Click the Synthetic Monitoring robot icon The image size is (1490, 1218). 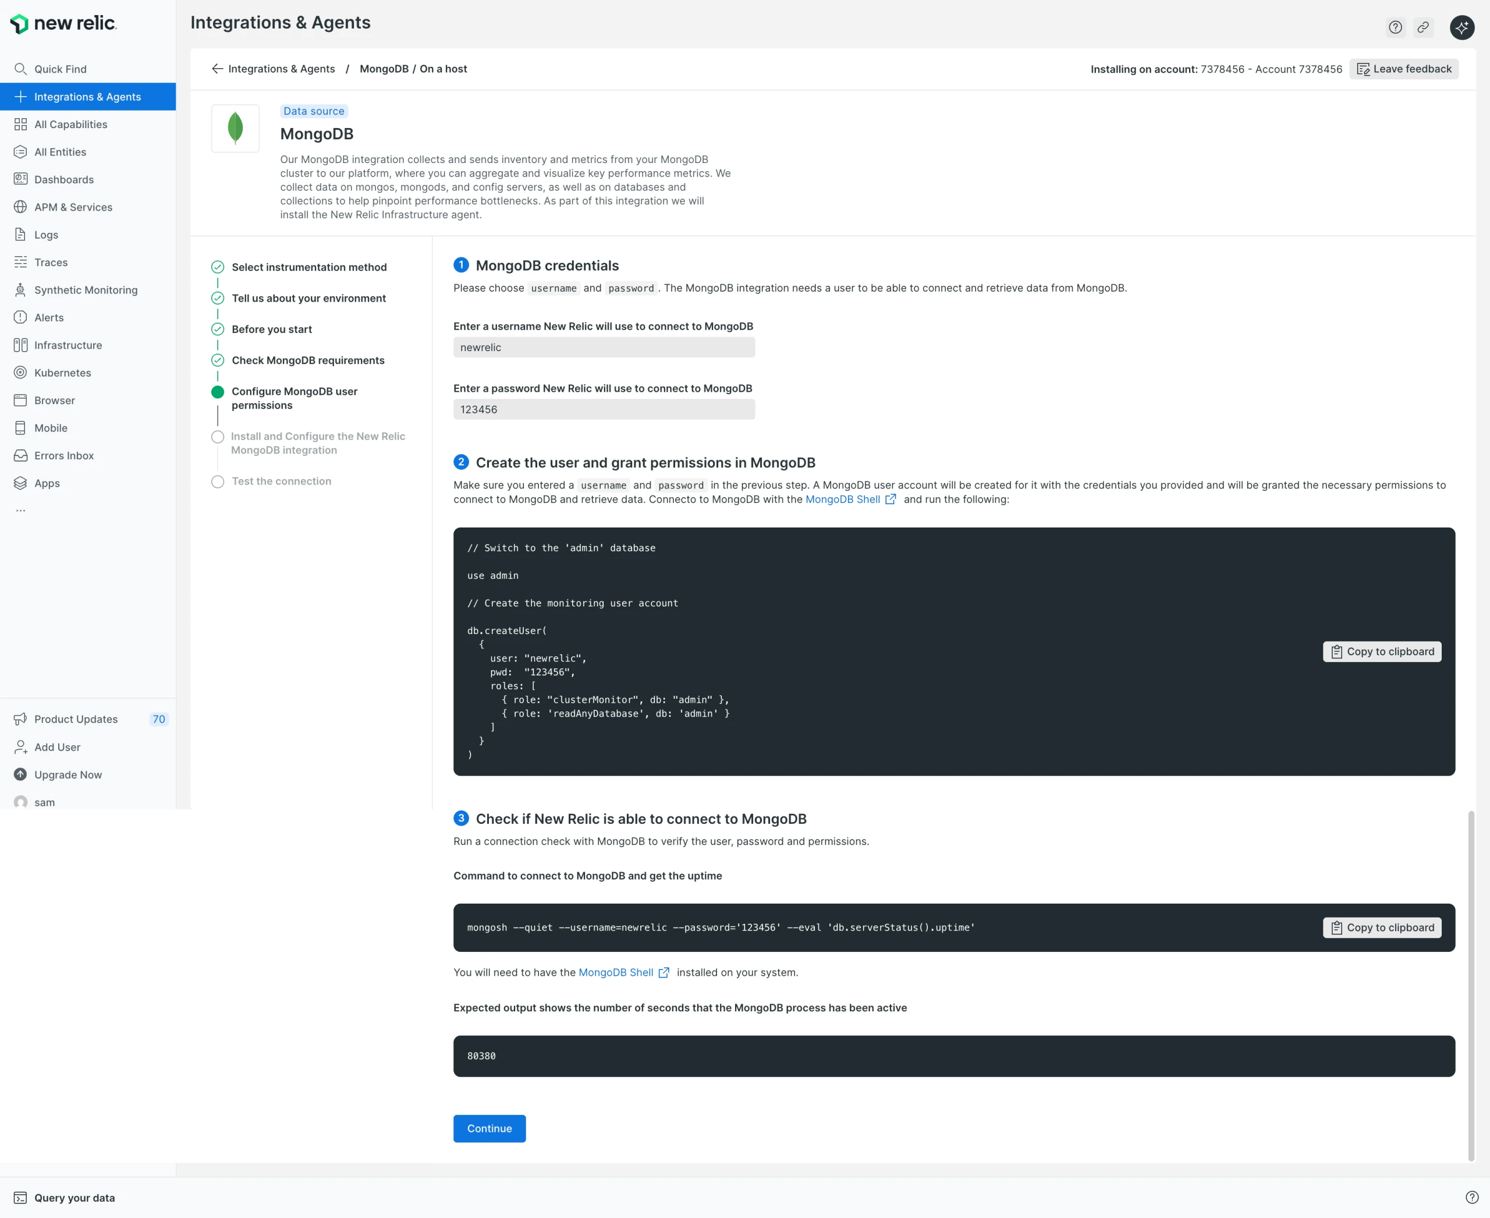pyautogui.click(x=20, y=290)
